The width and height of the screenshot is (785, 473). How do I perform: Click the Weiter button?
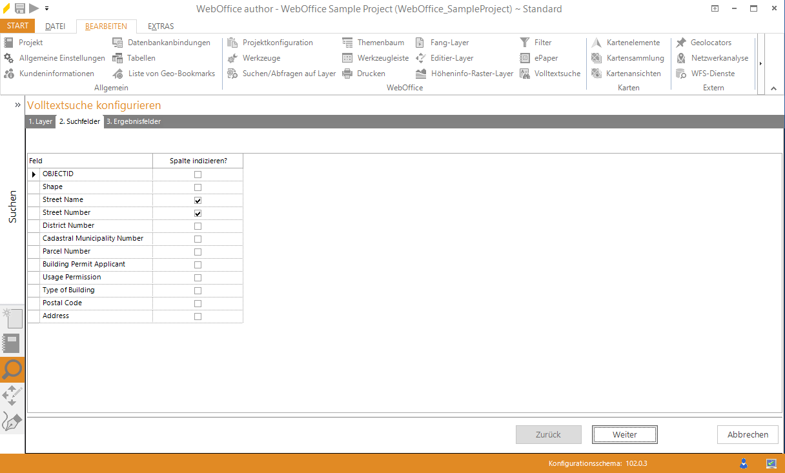pyautogui.click(x=624, y=435)
